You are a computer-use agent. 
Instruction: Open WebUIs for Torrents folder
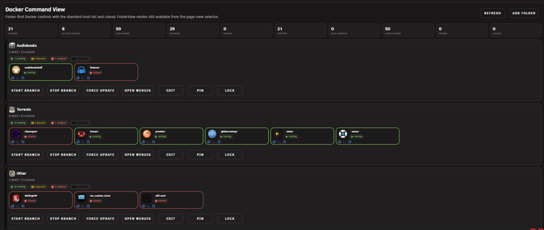138,155
